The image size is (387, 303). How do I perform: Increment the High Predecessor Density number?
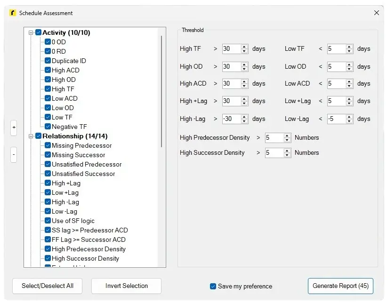point(286,136)
